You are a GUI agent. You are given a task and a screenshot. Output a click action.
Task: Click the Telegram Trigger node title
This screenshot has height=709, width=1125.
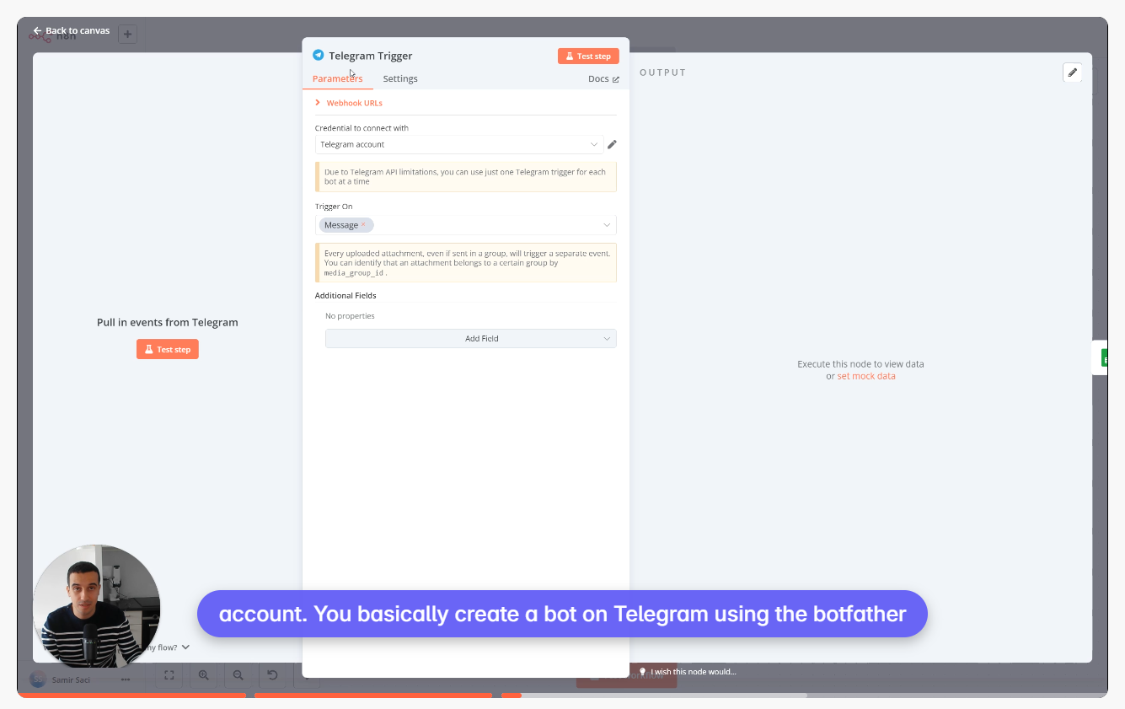[371, 56]
